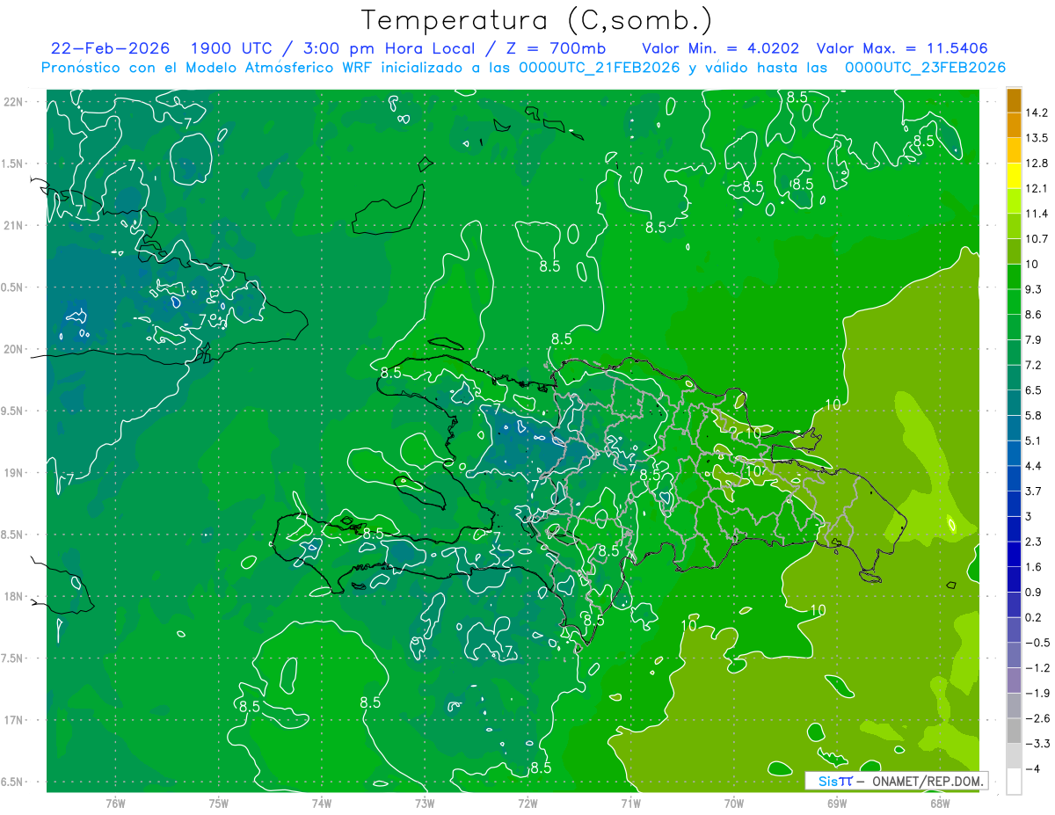Click the "72W" longitude axis label
Viewport: 1055px width, 815px height.
click(x=527, y=804)
